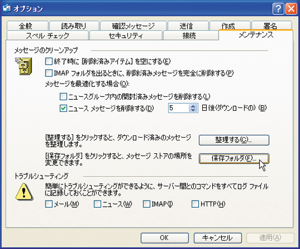Switch to the セキュリティ tab
This screenshot has height=249, width=300.
(x=126, y=36)
